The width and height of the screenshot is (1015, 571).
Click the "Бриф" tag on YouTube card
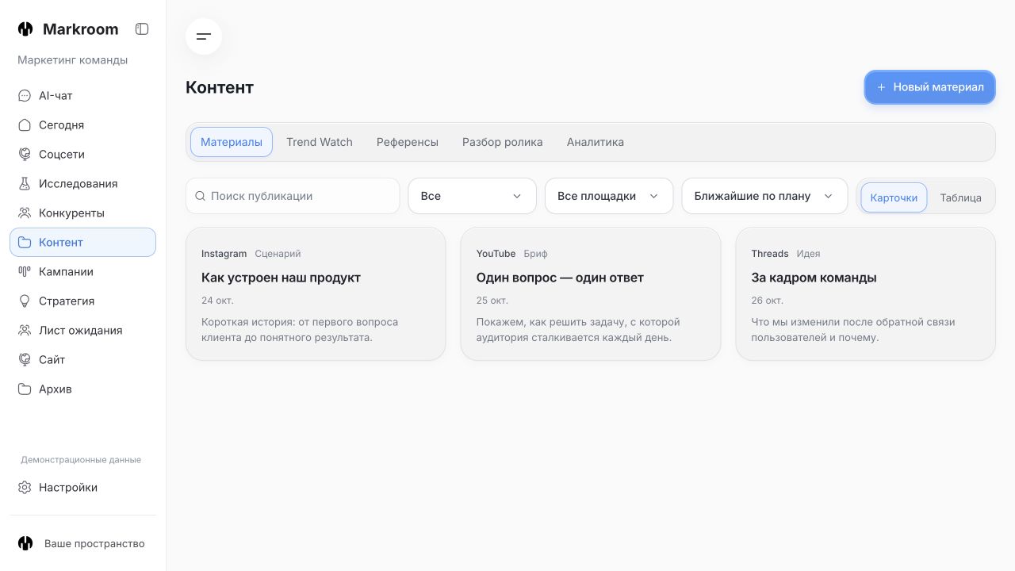(x=536, y=254)
